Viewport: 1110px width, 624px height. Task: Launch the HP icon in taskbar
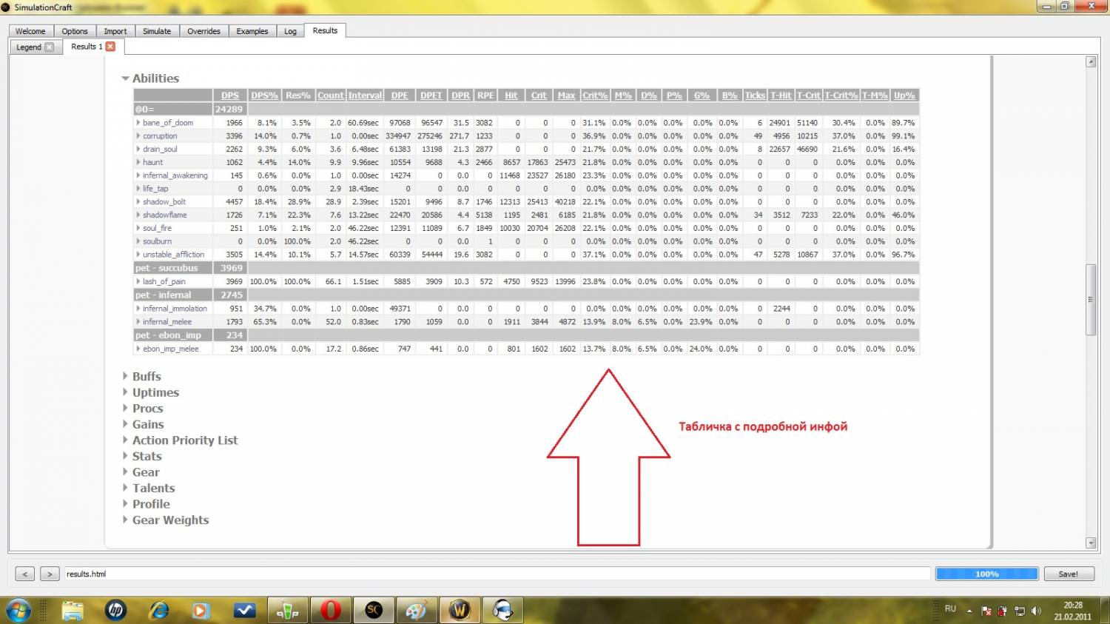click(115, 611)
